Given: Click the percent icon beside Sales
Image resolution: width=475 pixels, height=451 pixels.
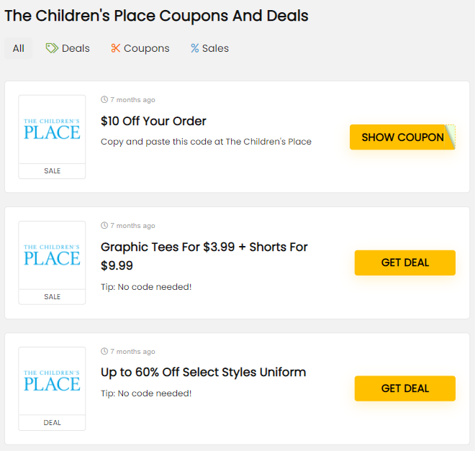Looking at the screenshot, I should [x=194, y=48].
